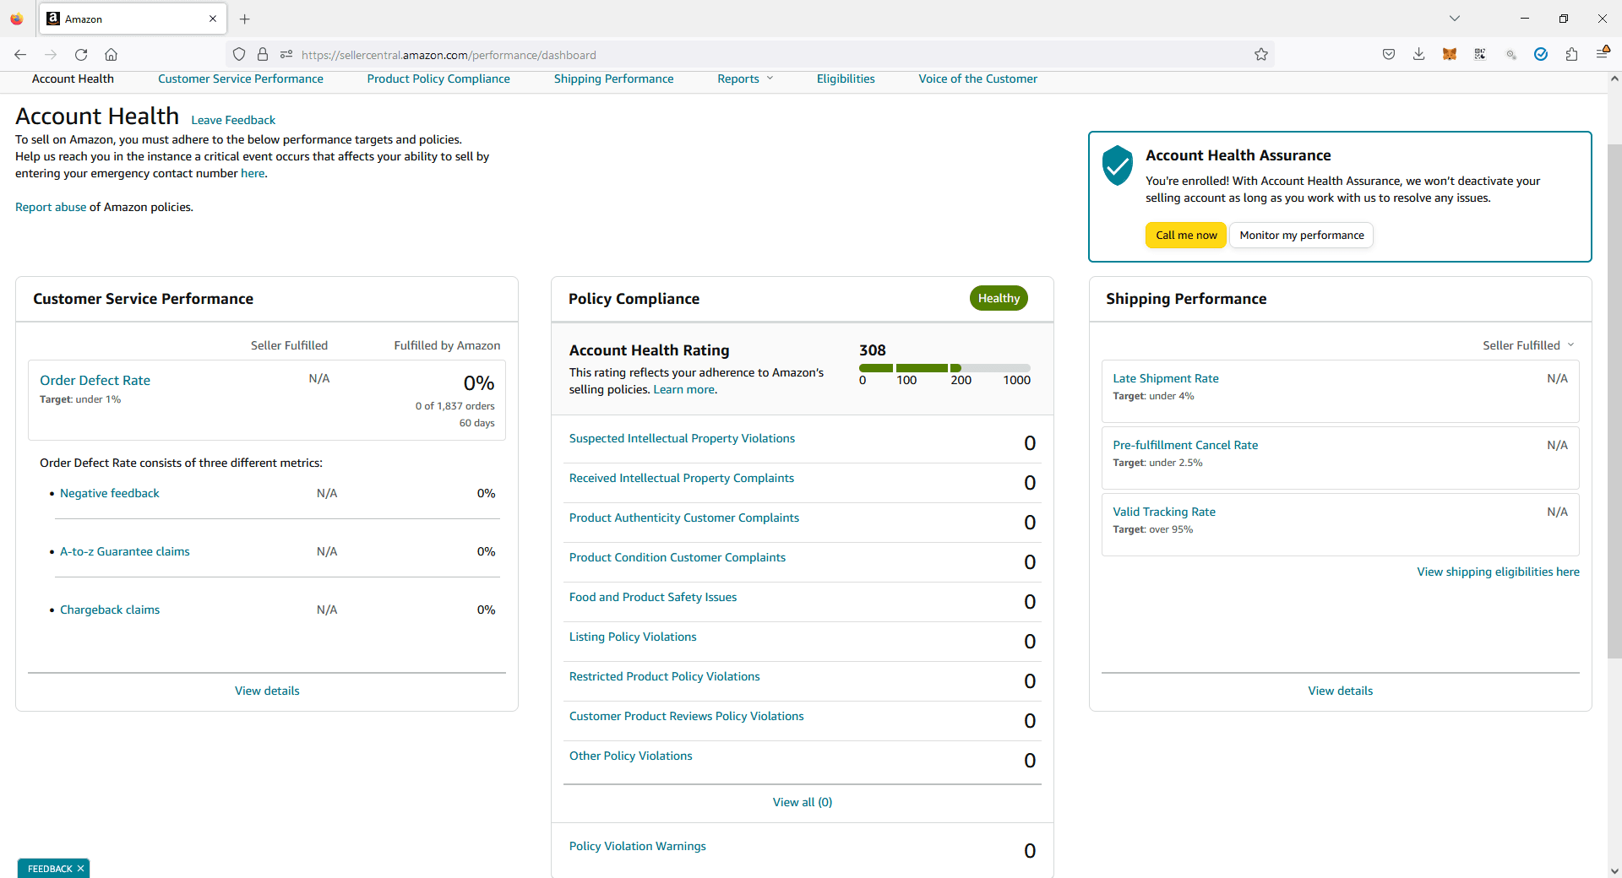Expand the Seller Fulfilled shipping dropdown
Screen dimensions: 1622x878
1528,345
